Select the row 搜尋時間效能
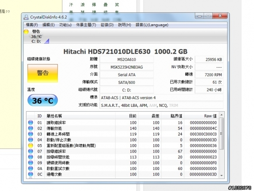This screenshot has width=254, height=191. click(x=123, y=157)
